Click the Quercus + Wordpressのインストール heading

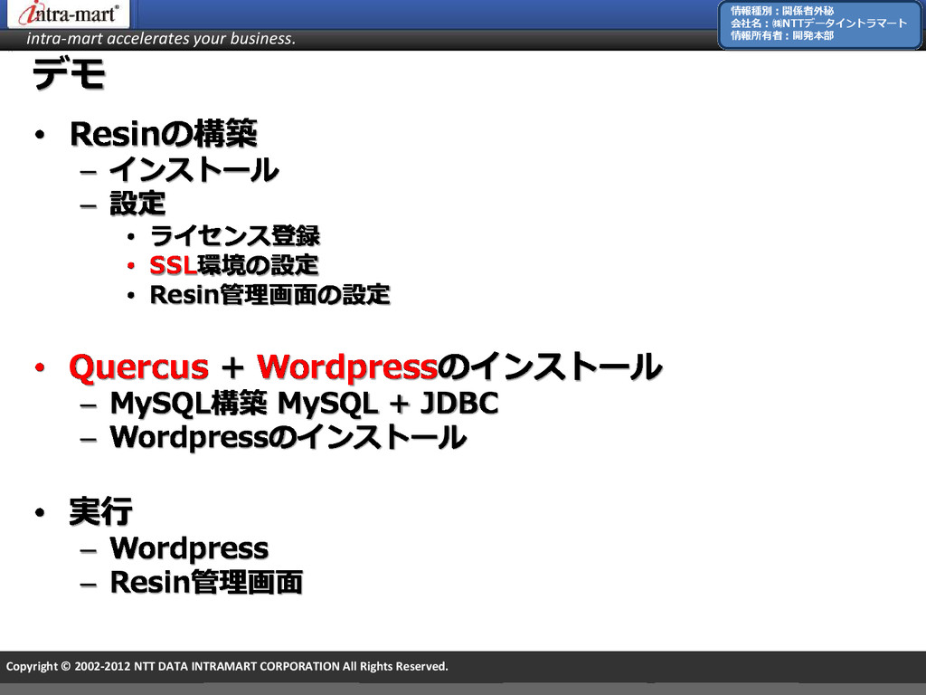click(x=365, y=367)
